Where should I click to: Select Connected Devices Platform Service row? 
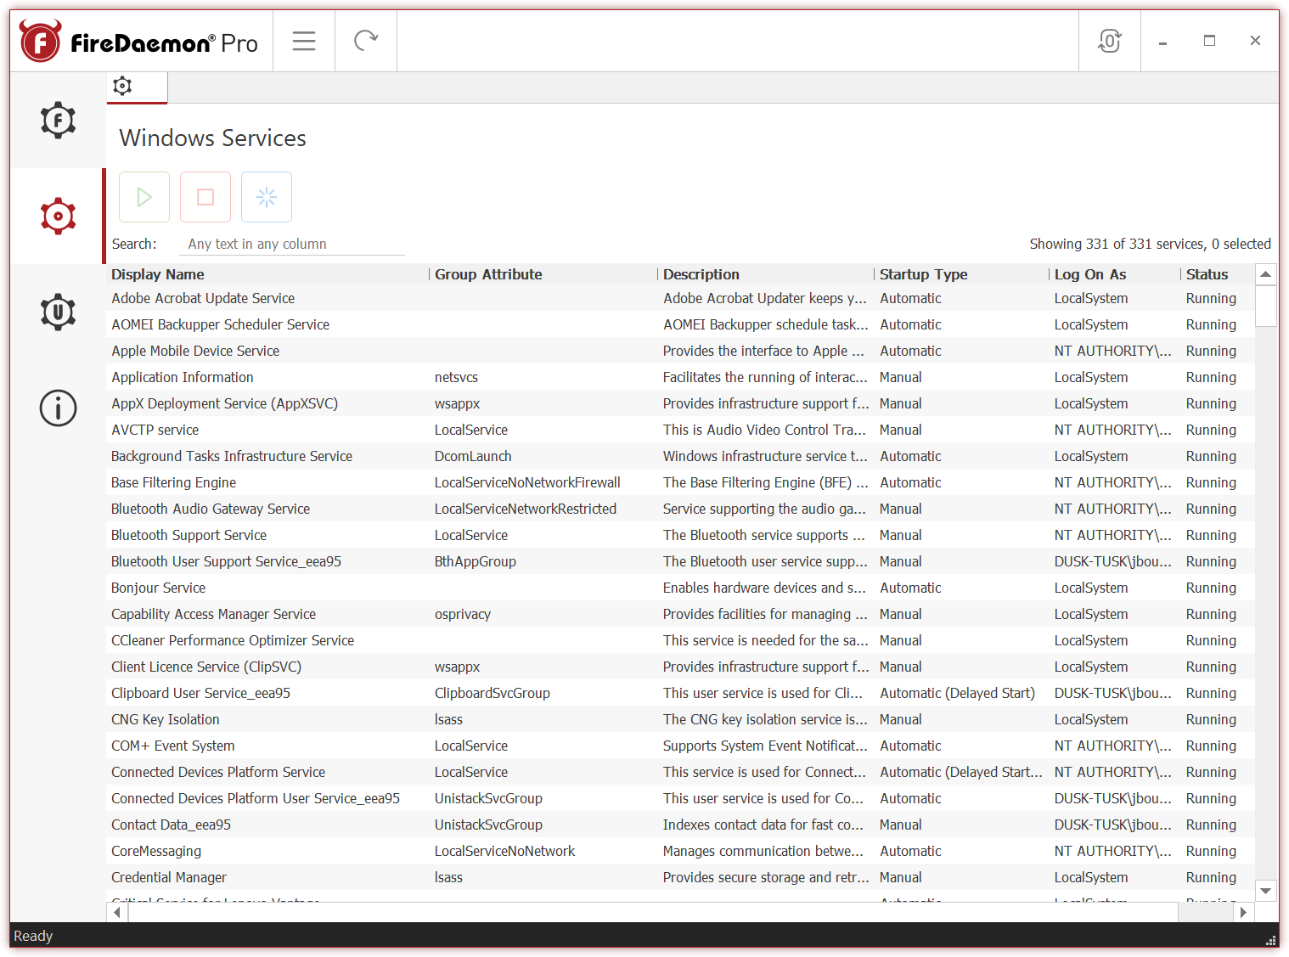tap(681, 772)
